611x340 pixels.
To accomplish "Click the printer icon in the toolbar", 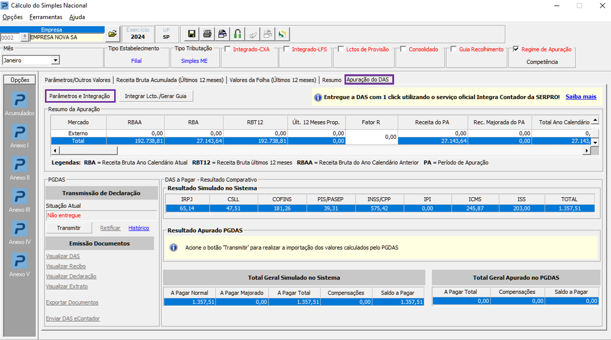I will pyautogui.click(x=207, y=35).
